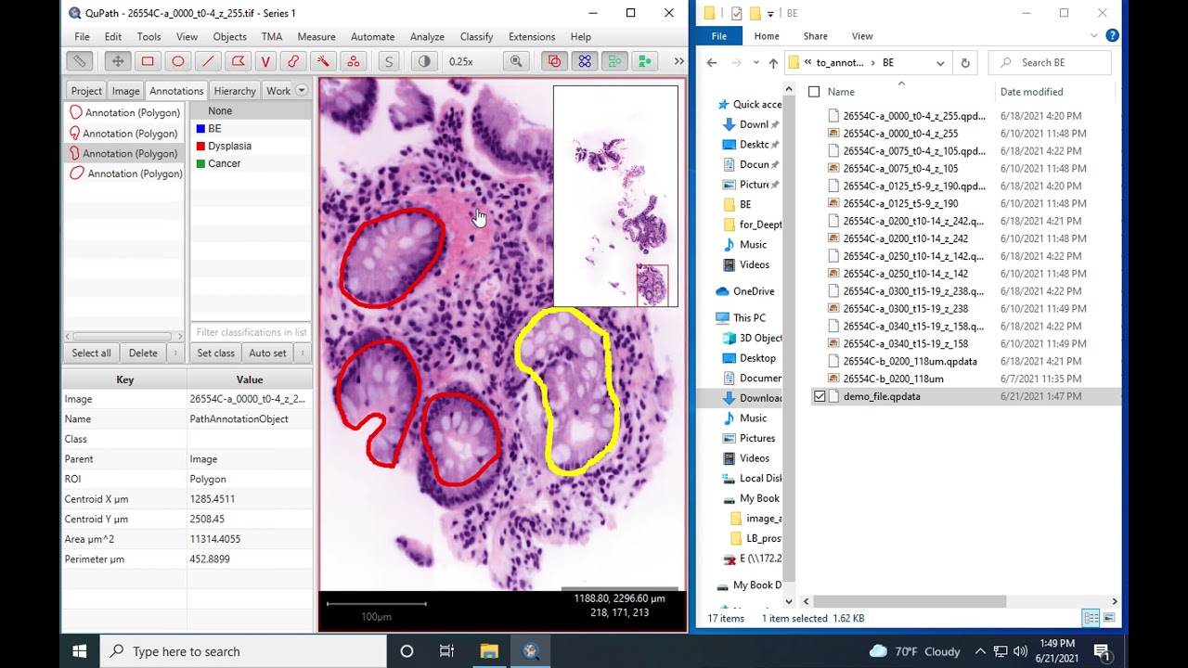The image size is (1188, 668).
Task: Select the Wand tool
Action: coord(323,61)
